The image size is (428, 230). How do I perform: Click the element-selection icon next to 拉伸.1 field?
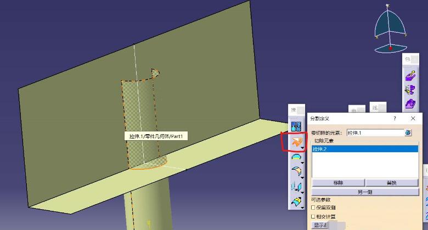pos(408,133)
